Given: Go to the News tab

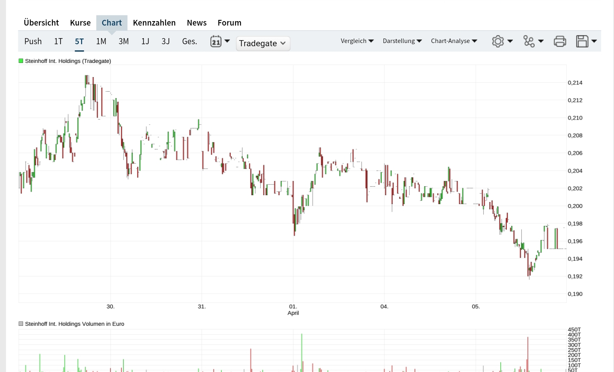Looking at the screenshot, I should (197, 23).
